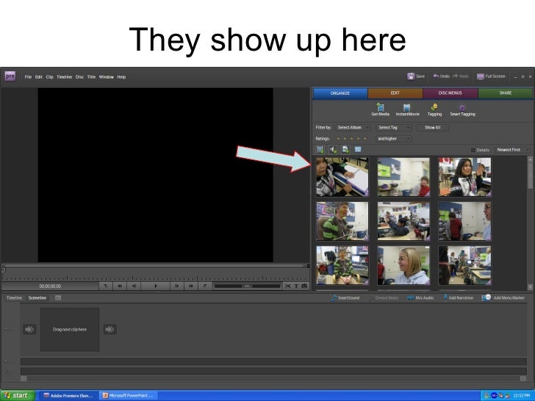Screen dimensions: 535x401
Task: Click the Show All button
Action: point(432,127)
